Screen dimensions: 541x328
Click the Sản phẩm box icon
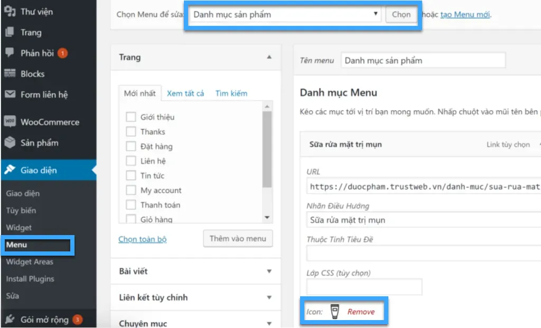tap(10, 143)
